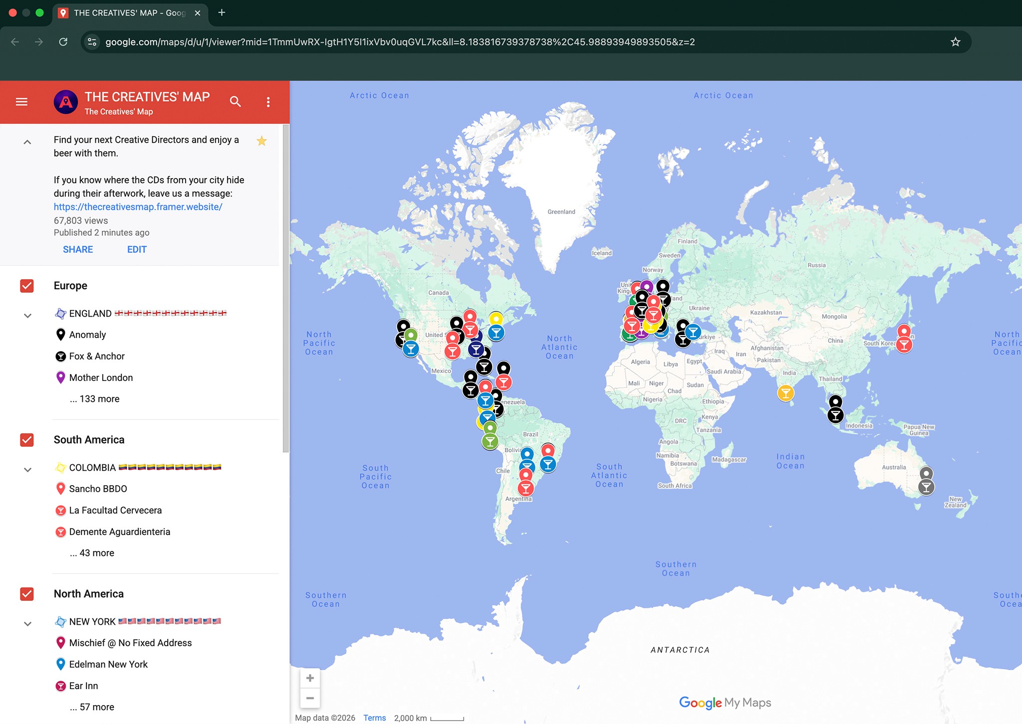
Task: Click the zoom in plus button on the map
Action: pyautogui.click(x=310, y=678)
